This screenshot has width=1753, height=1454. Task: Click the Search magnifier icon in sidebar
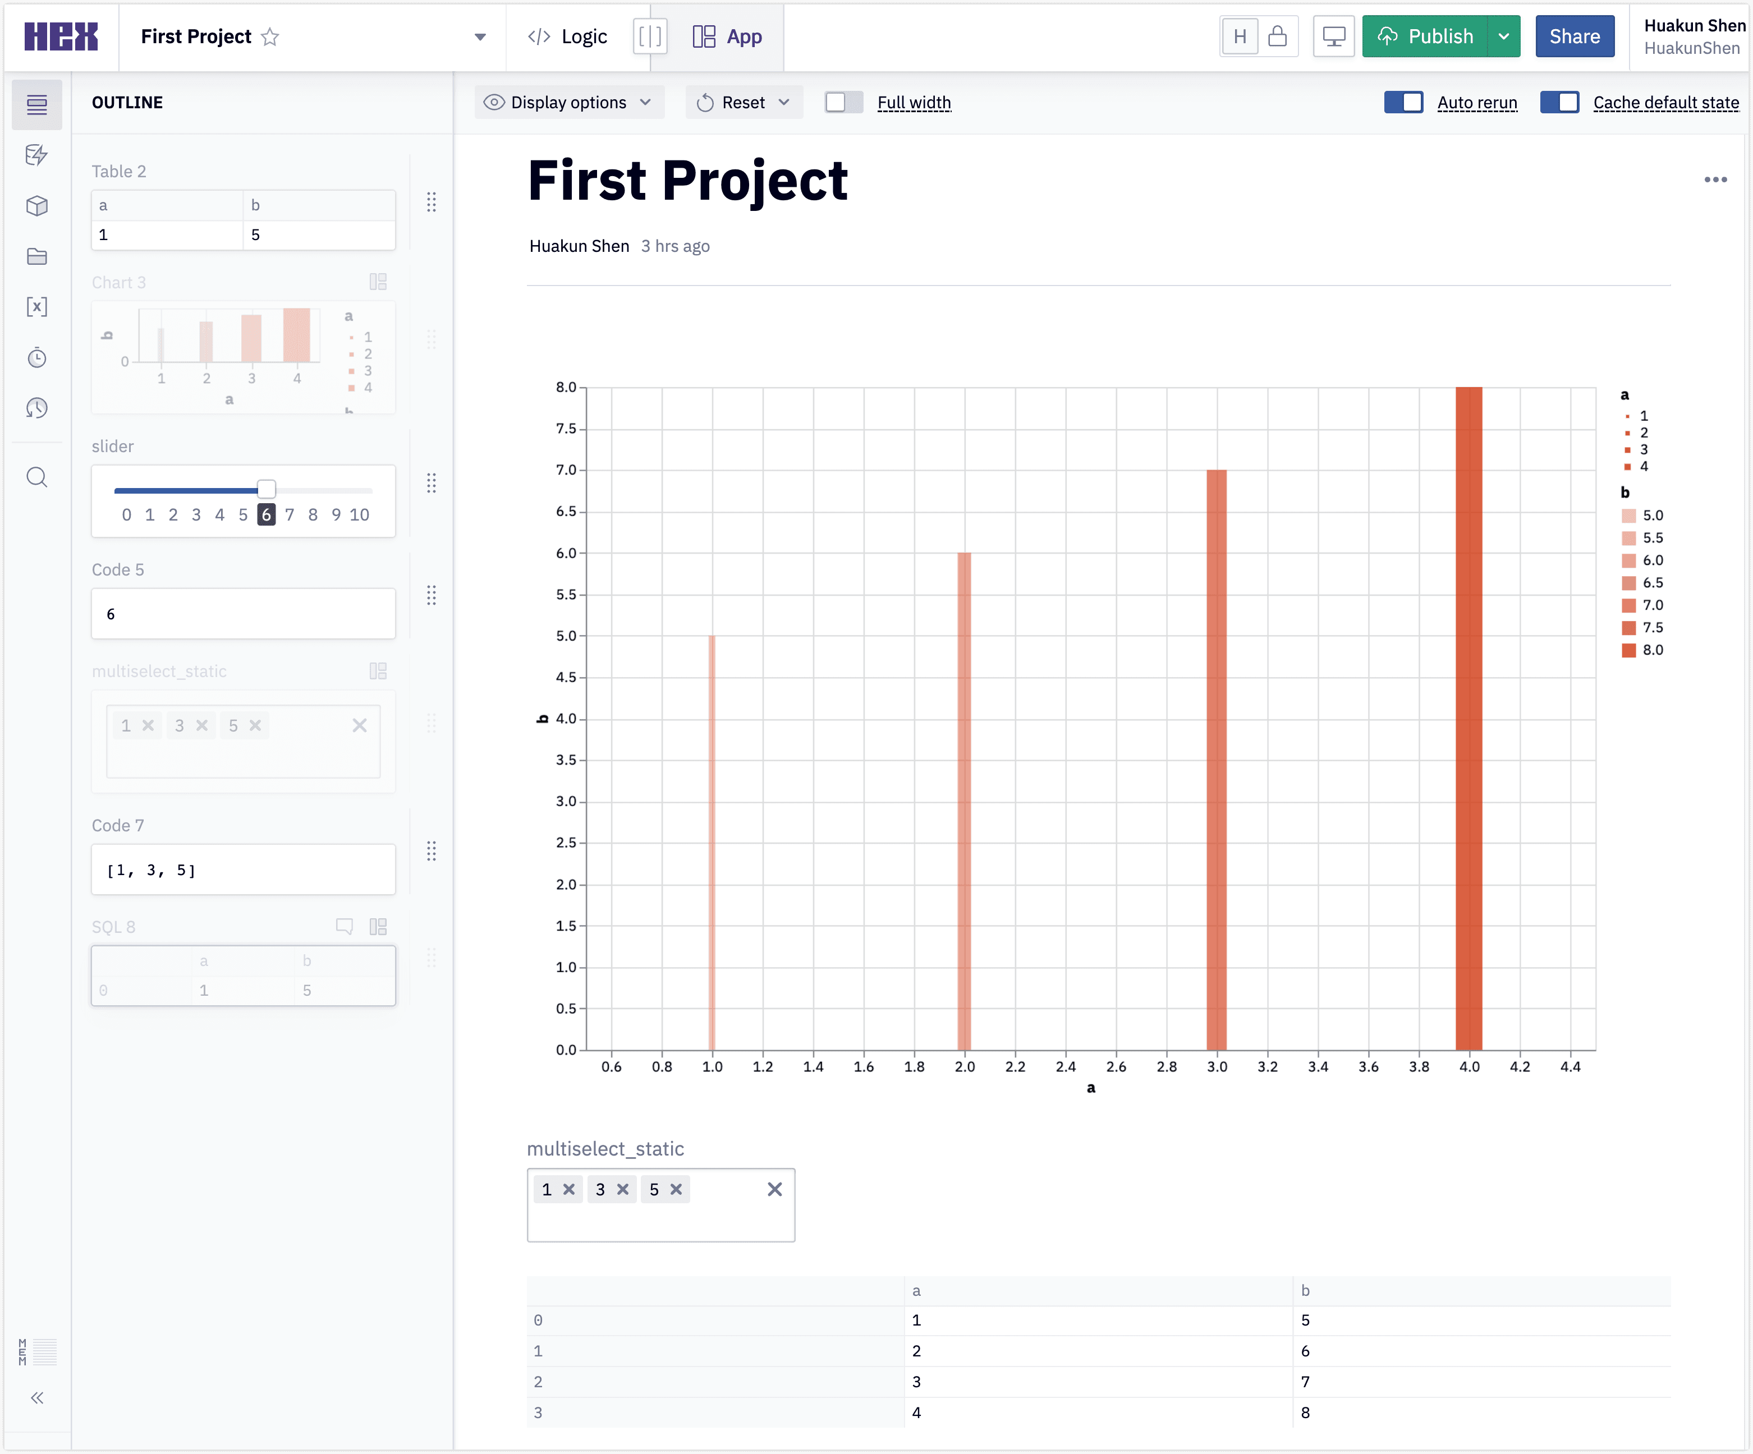pos(36,477)
